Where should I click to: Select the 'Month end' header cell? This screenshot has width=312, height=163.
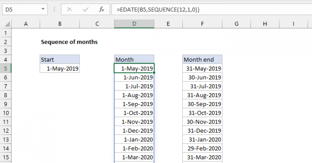point(202,60)
